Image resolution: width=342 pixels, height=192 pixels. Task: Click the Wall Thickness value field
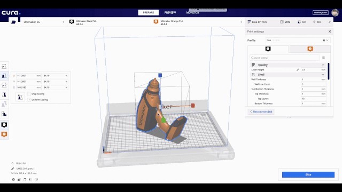pos(314,79)
